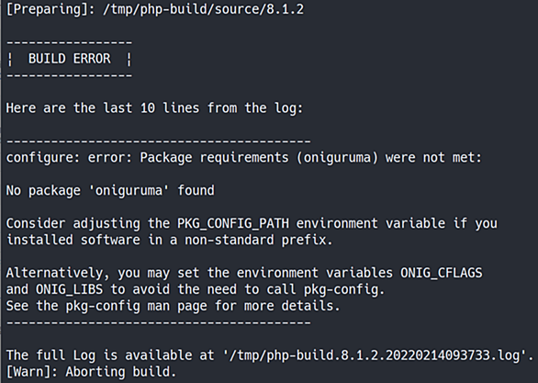Click the PKG_CONFIG_PATH variable name

click(x=233, y=223)
